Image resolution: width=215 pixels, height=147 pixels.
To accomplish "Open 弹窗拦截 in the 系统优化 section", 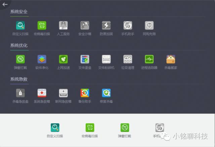I will [20, 59].
